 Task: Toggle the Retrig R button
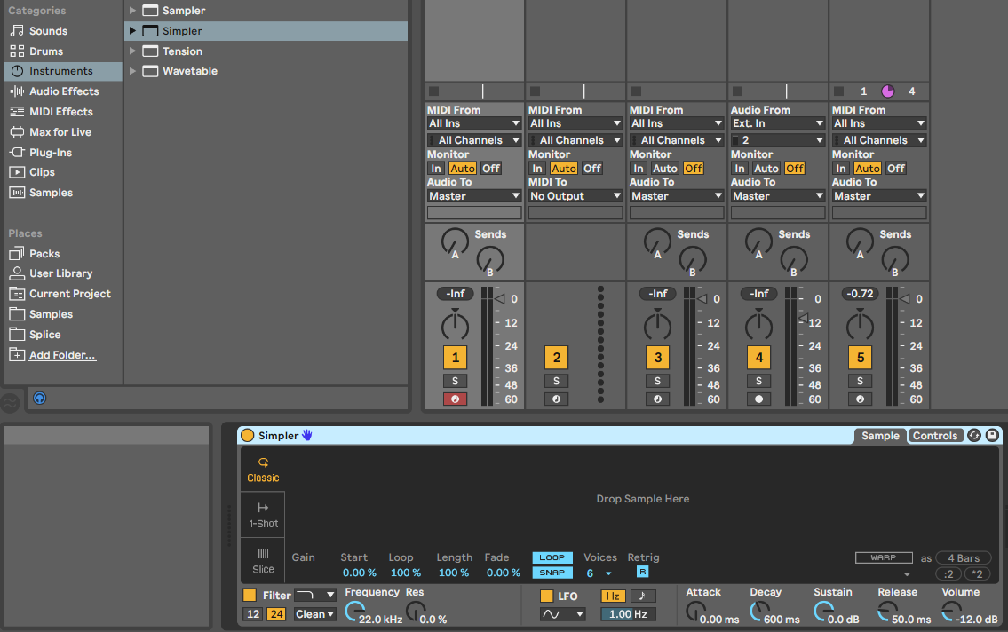642,572
